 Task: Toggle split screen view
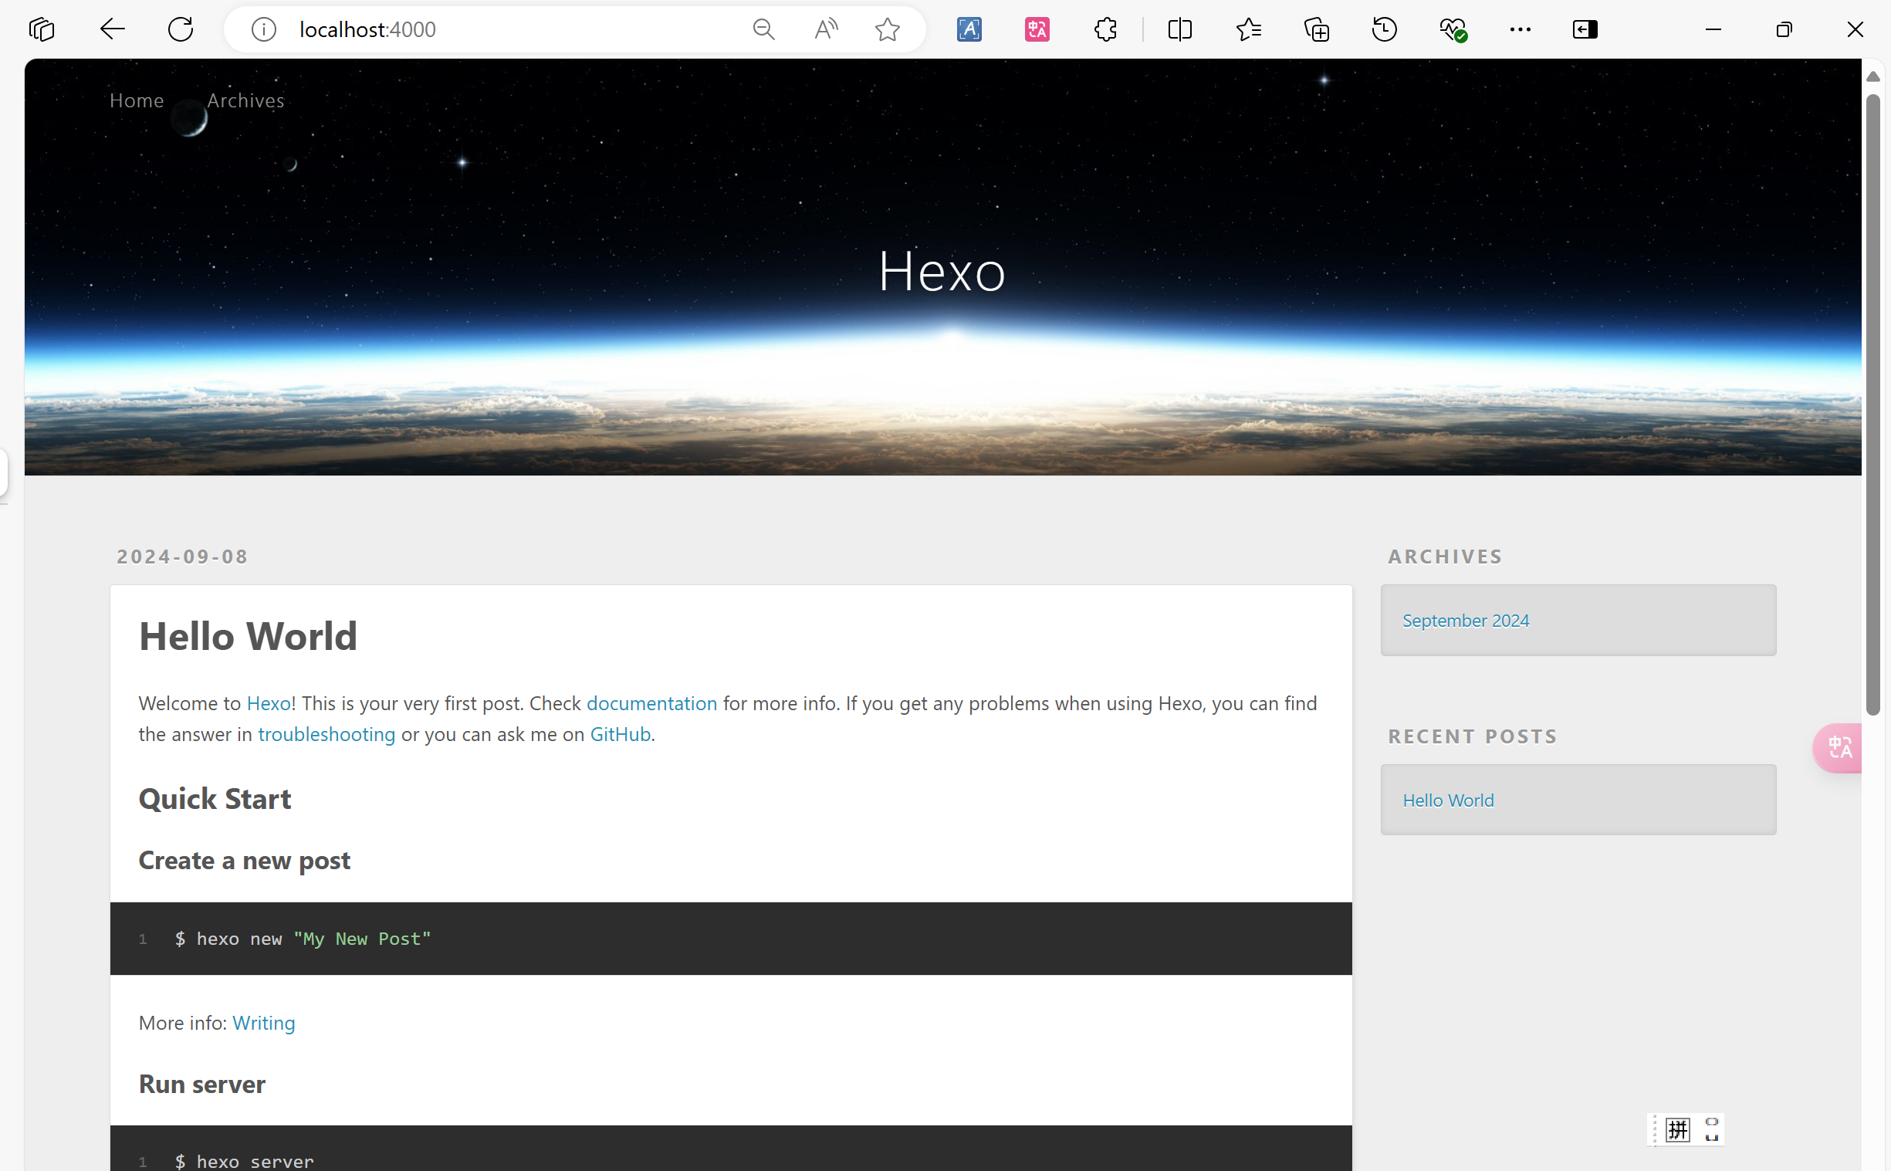1179,29
